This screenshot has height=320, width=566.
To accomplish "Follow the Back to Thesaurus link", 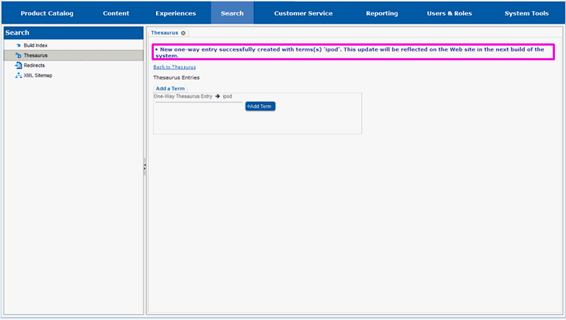I will [174, 67].
